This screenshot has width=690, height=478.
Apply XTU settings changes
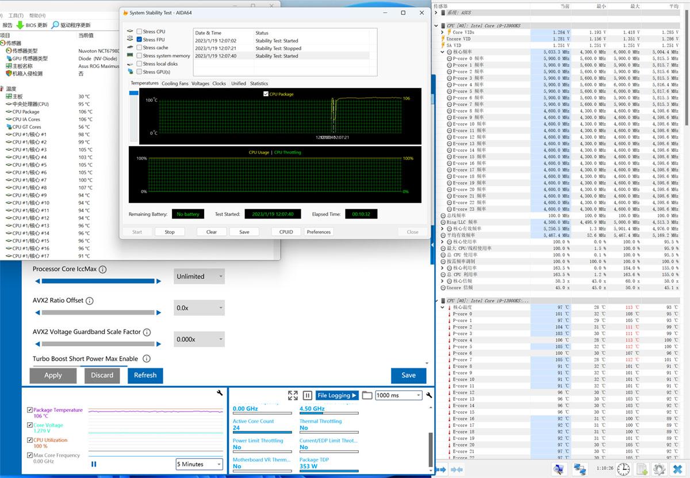click(x=53, y=375)
